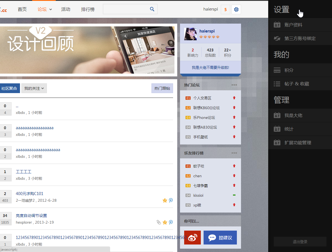
Task: Expand the 论坛 dropdown arrow
Action: 50,9
